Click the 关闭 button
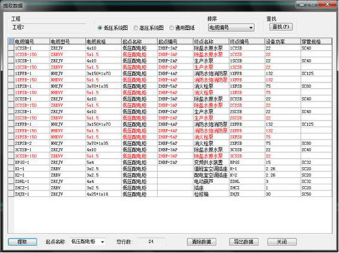Screen dimensions: 339x253 click(x=282, y=241)
